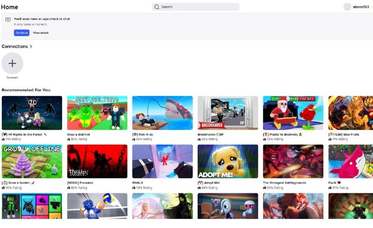Click the Forsaken title text
Viewport: 373px width, 228px height.
(x=80, y=183)
